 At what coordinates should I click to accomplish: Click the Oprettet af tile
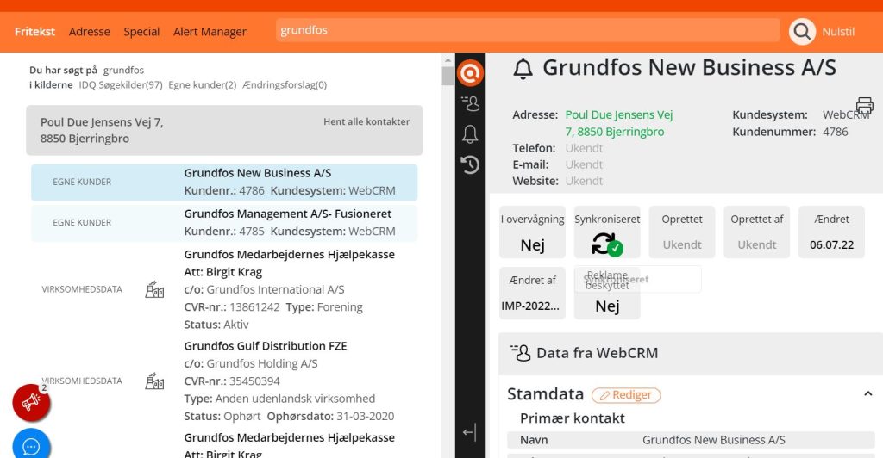757,232
